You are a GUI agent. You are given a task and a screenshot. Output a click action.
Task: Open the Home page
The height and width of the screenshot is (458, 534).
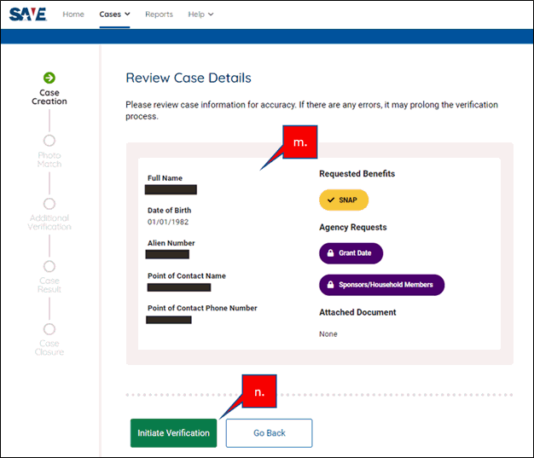(73, 14)
